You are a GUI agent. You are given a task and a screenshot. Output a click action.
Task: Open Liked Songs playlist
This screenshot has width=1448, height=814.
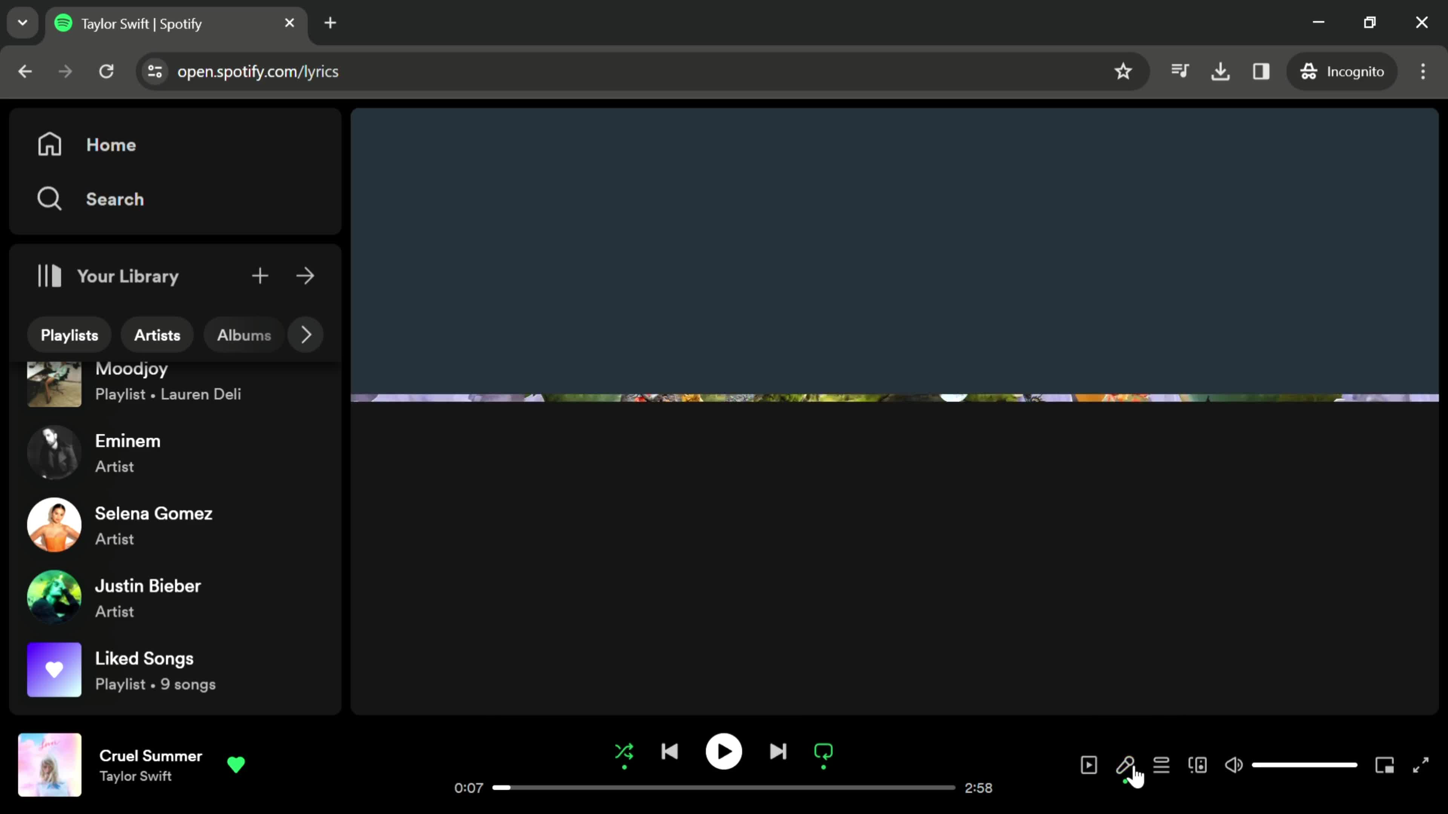tap(175, 670)
